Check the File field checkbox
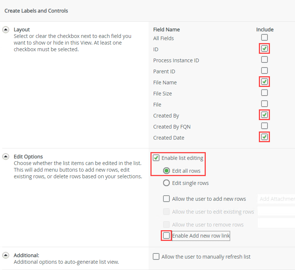295x270 pixels. (x=264, y=104)
